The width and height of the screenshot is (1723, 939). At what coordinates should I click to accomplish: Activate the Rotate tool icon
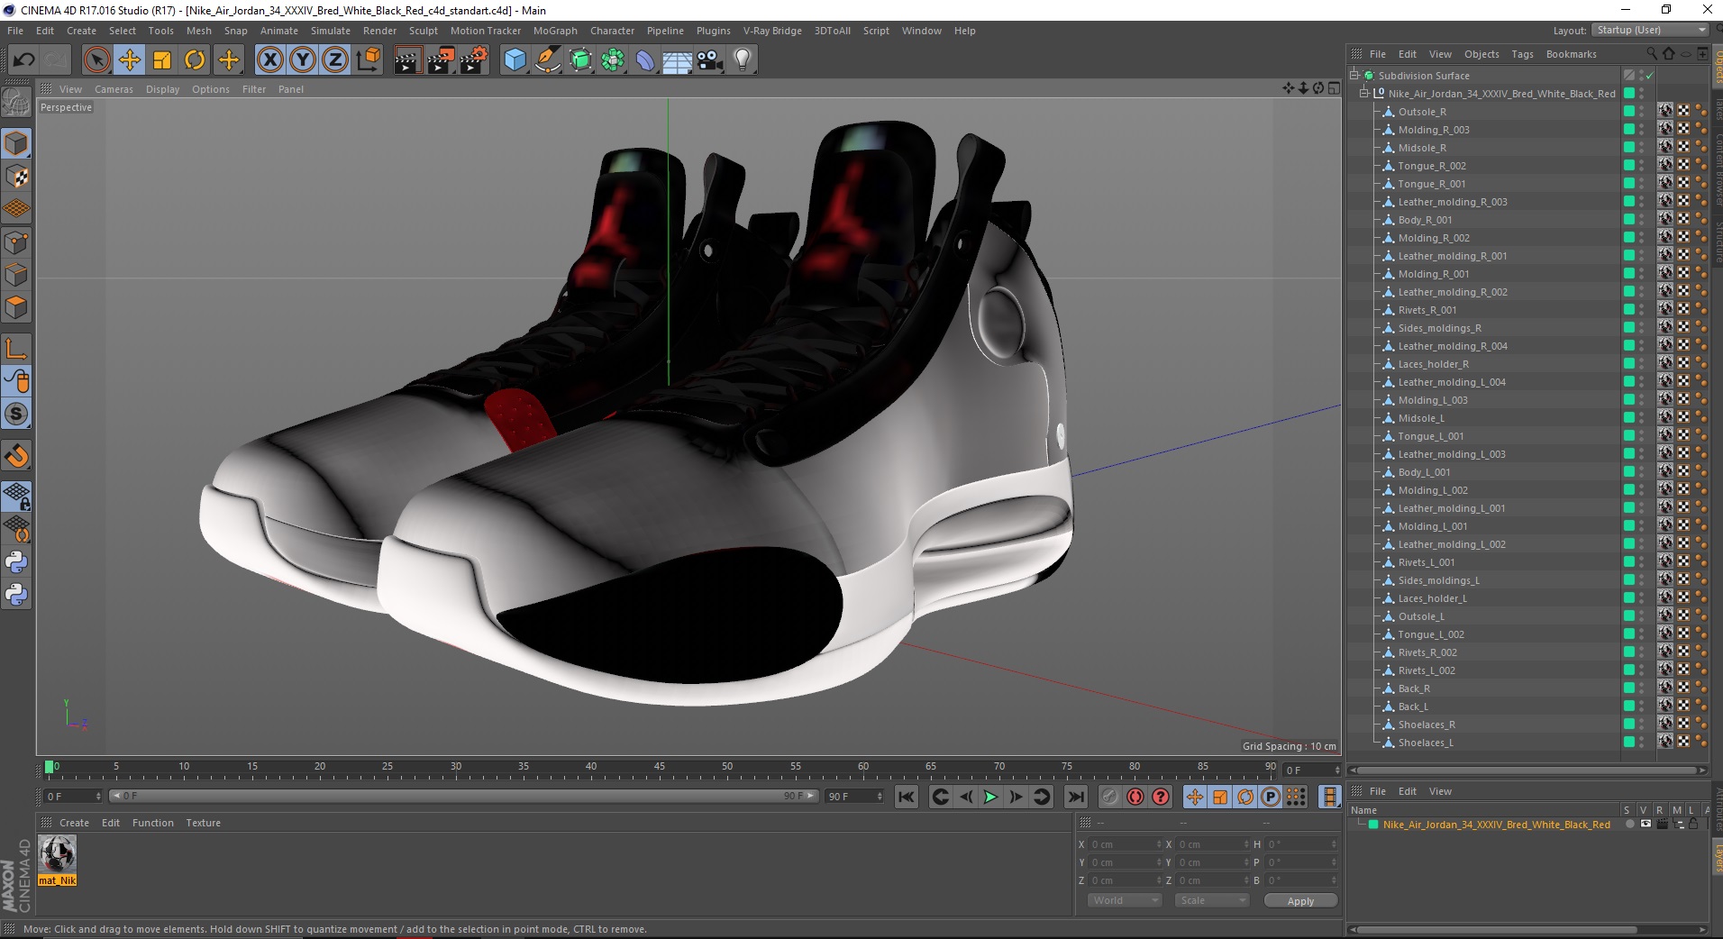click(195, 60)
